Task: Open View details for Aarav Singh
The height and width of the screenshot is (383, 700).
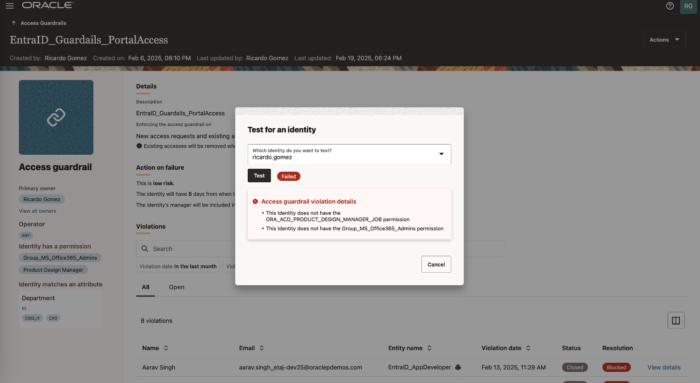Action: click(x=664, y=368)
